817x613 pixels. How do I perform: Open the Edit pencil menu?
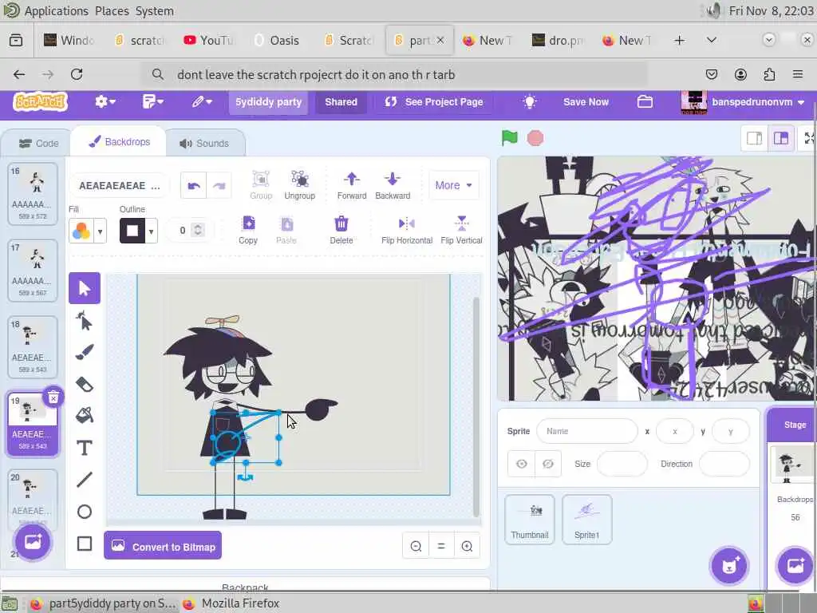(202, 101)
